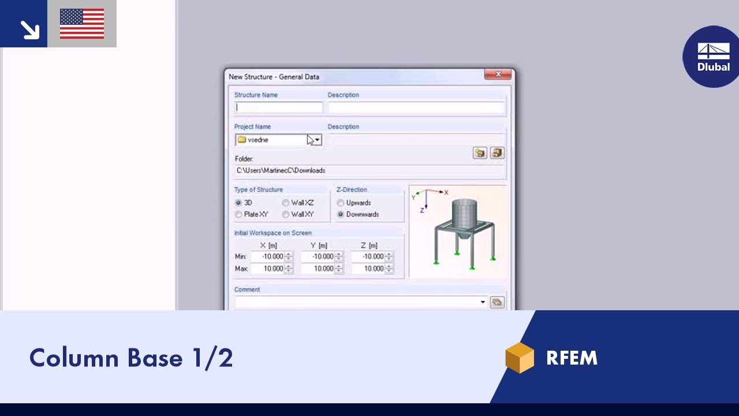Click the silo structure preview image
739x416 pixels.
click(x=457, y=232)
